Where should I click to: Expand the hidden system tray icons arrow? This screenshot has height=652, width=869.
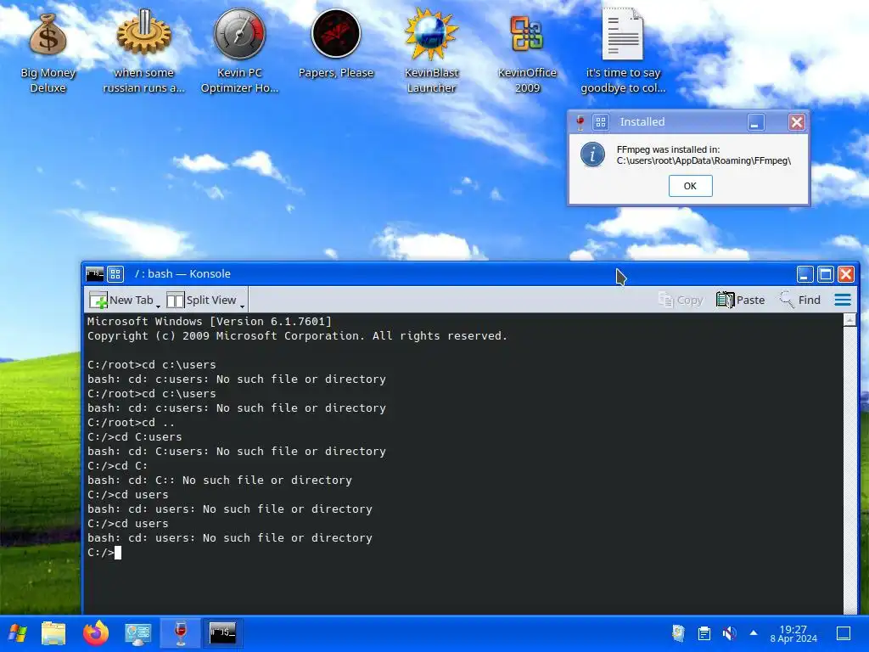click(x=754, y=632)
